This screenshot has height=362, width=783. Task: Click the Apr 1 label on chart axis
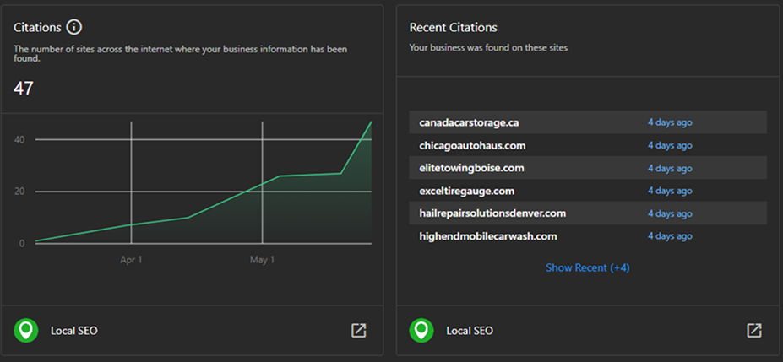pos(131,260)
